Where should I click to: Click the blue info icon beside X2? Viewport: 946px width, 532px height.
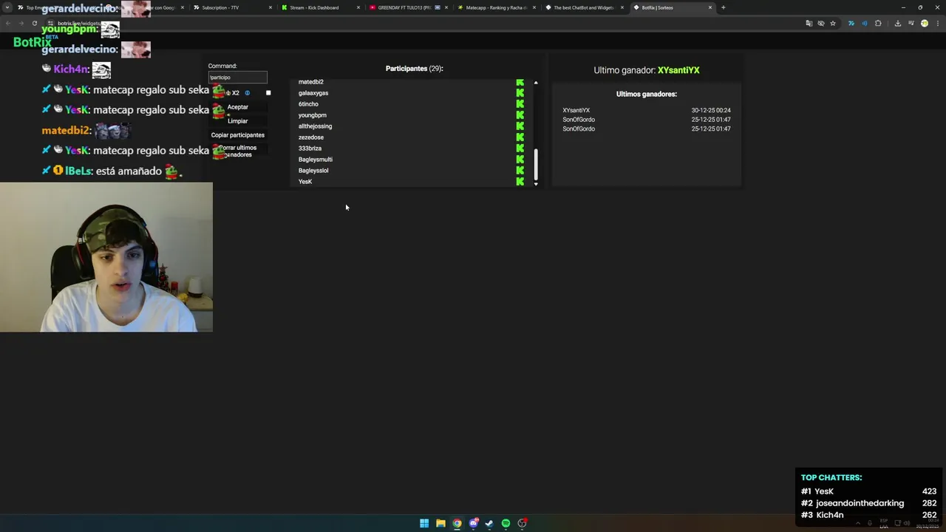pos(247,93)
